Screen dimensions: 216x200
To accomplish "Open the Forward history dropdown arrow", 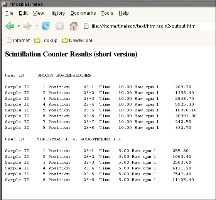I will pyautogui.click(x=37, y=26).
